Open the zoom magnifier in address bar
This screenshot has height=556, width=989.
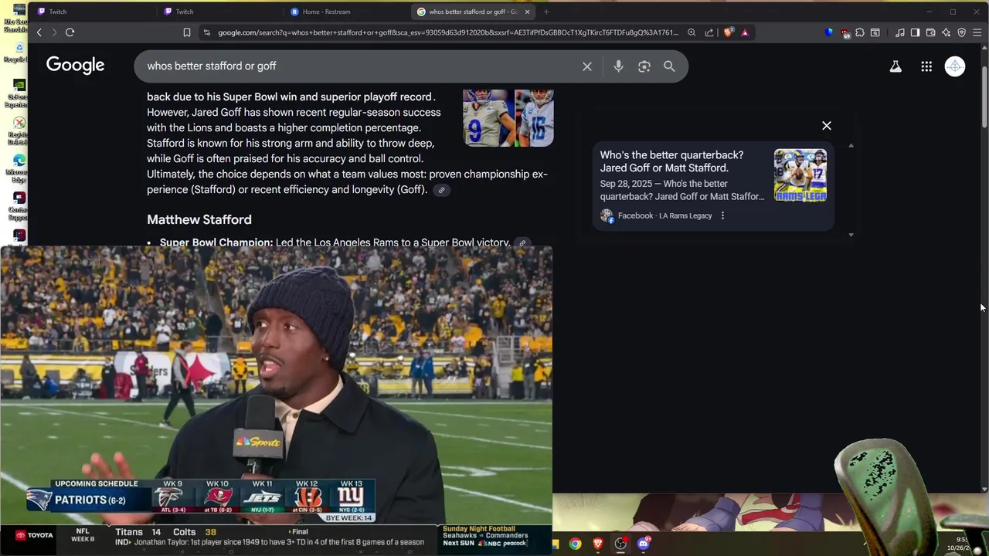(692, 32)
